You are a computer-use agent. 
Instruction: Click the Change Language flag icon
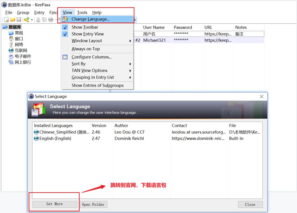[x=65, y=19]
